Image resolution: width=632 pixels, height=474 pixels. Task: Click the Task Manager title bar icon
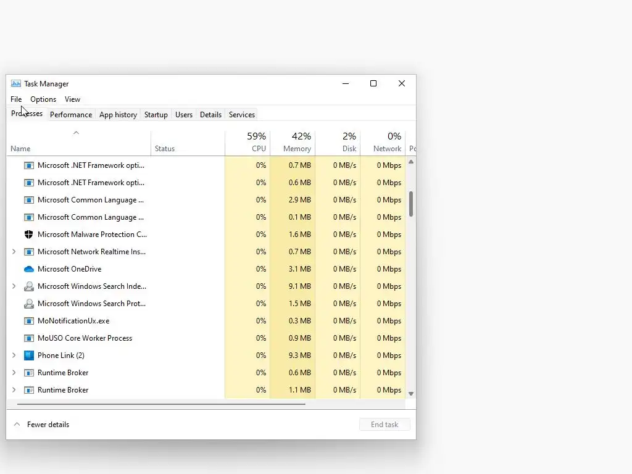[x=15, y=83]
